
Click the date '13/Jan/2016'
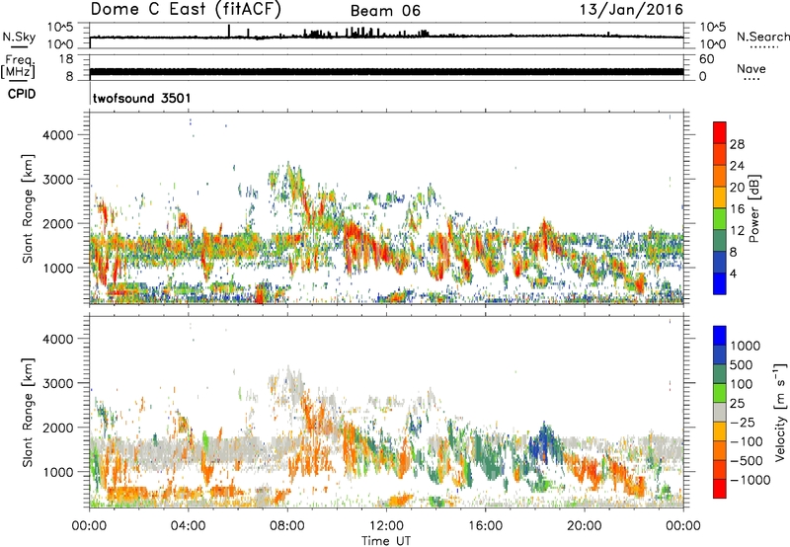tap(632, 10)
